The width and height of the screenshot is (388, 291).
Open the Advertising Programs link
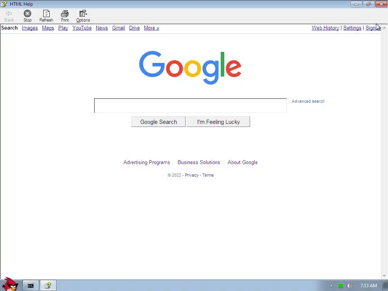click(x=147, y=162)
